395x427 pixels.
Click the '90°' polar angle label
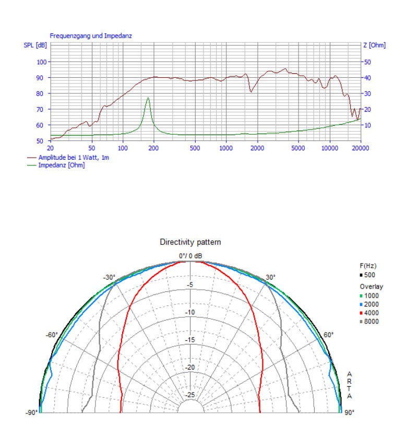(349, 412)
